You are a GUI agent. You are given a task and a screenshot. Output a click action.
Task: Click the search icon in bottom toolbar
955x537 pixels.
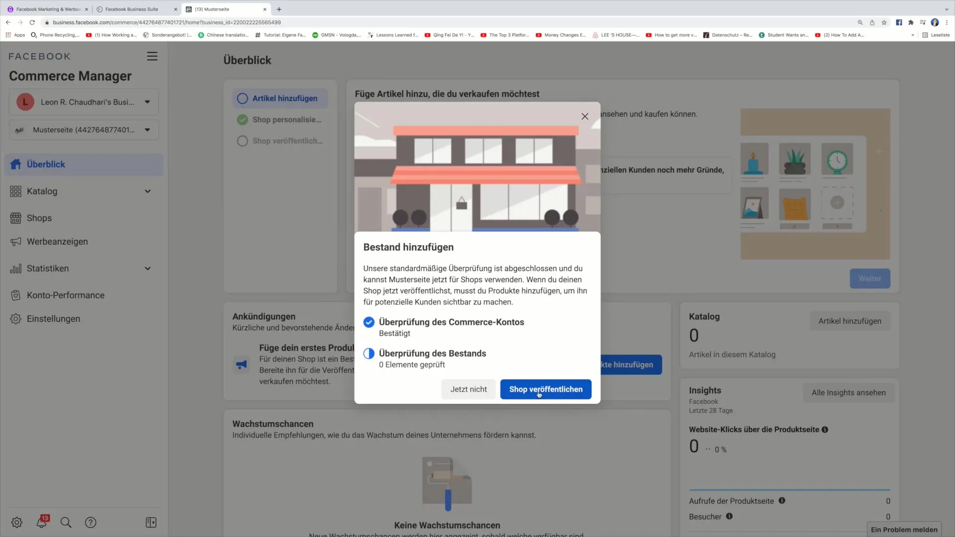pos(66,523)
